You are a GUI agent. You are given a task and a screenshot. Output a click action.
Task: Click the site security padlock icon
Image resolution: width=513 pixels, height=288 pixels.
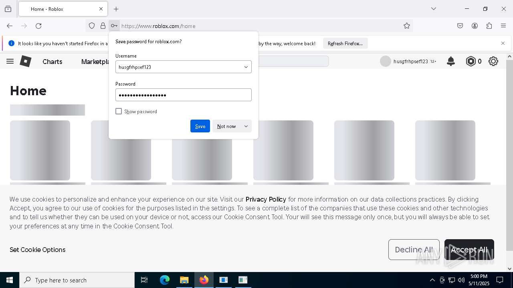[103, 26]
